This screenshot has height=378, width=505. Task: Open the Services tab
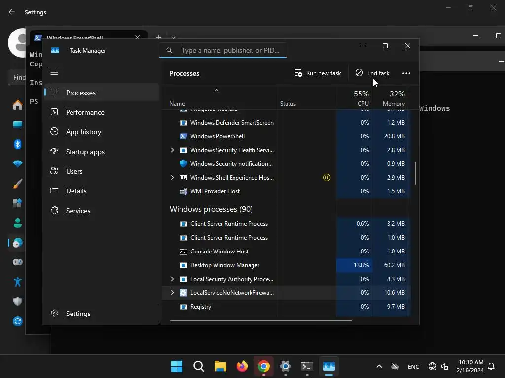coord(102,211)
